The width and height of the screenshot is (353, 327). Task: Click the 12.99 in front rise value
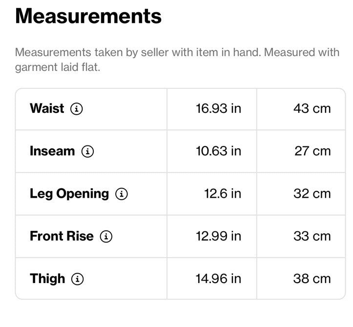tap(218, 236)
